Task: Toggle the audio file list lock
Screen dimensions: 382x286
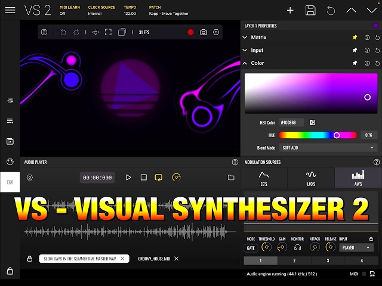Action: pyautogui.click(x=29, y=259)
